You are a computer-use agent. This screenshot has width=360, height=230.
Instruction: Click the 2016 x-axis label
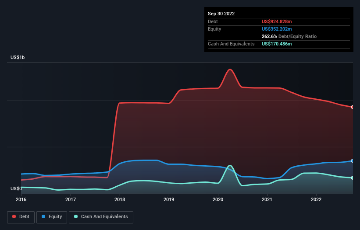tap(21, 199)
